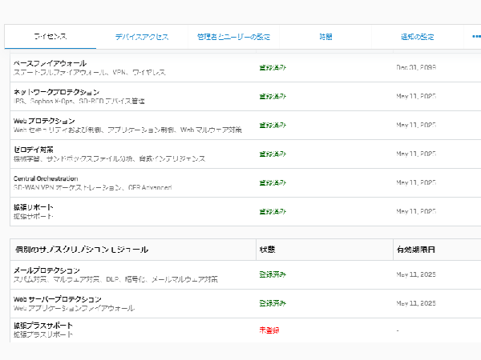The height and width of the screenshot is (360, 481).
Task: Click the IPS、Sophos X-Ops description text
Action: point(79,101)
